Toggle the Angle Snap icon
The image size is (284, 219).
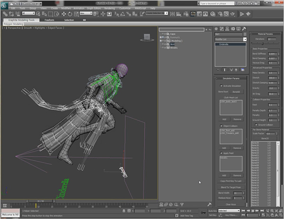pos(123,14)
